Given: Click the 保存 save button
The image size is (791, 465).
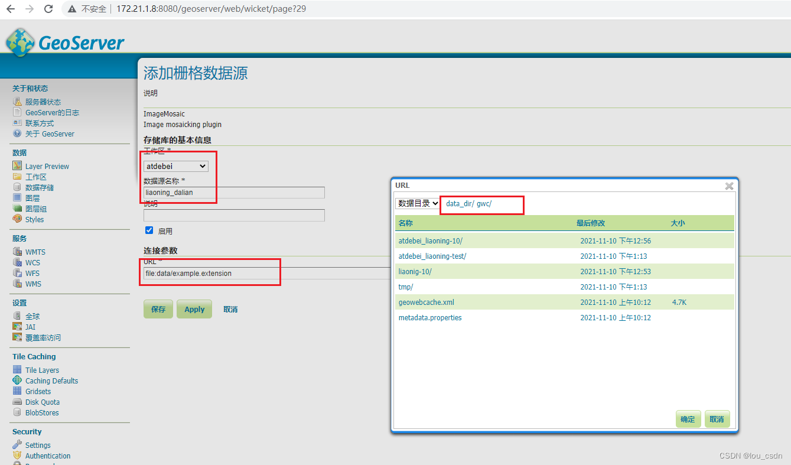Looking at the screenshot, I should click(158, 309).
